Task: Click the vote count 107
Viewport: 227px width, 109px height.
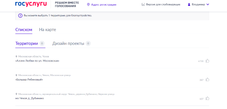Action: pyautogui.click(x=201, y=99)
